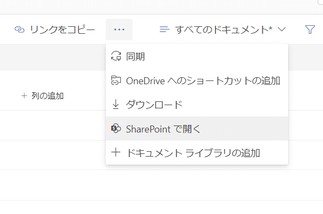
Task: Click the download arrow icon
Action: (116, 104)
